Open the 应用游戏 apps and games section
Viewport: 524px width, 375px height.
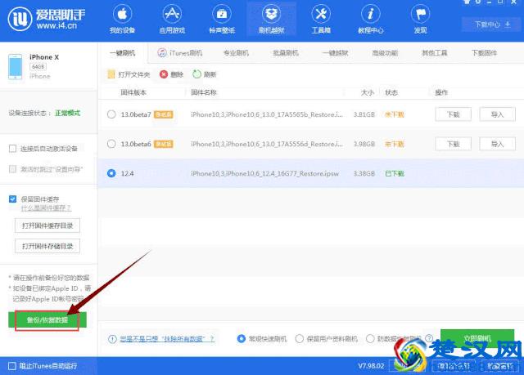coord(172,20)
